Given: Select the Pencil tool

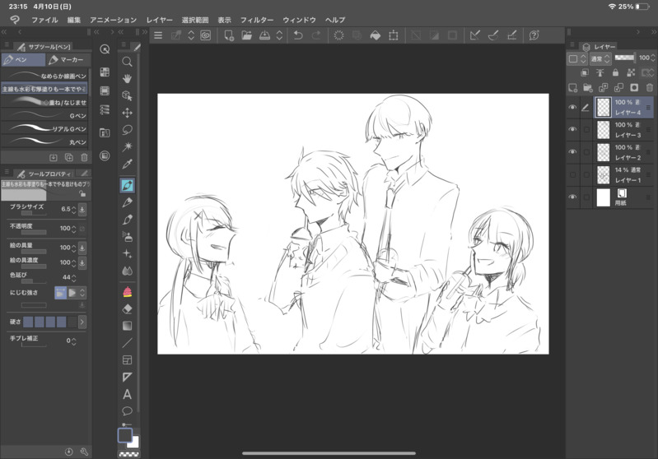Looking at the screenshot, I should coord(127,202).
